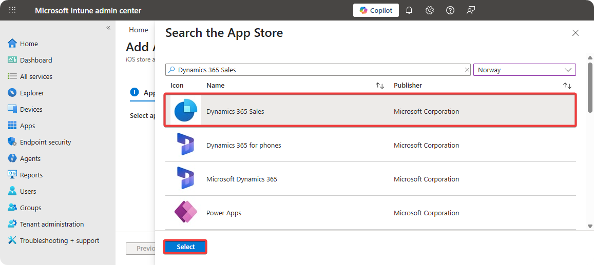
Task: Open the feedback icon in header
Action: 471,10
